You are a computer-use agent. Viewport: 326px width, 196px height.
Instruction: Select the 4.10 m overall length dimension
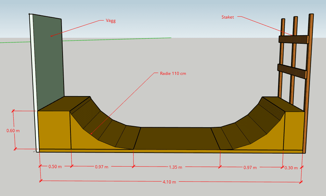(169, 182)
